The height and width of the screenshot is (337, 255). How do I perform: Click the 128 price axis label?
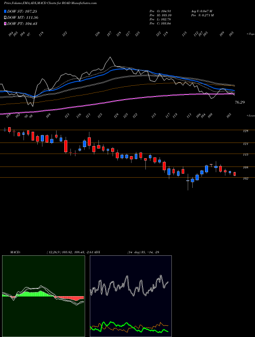[x=245, y=131]
